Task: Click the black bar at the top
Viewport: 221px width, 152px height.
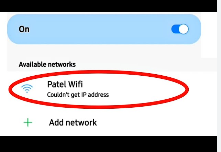Action: pyautogui.click(x=109, y=6)
